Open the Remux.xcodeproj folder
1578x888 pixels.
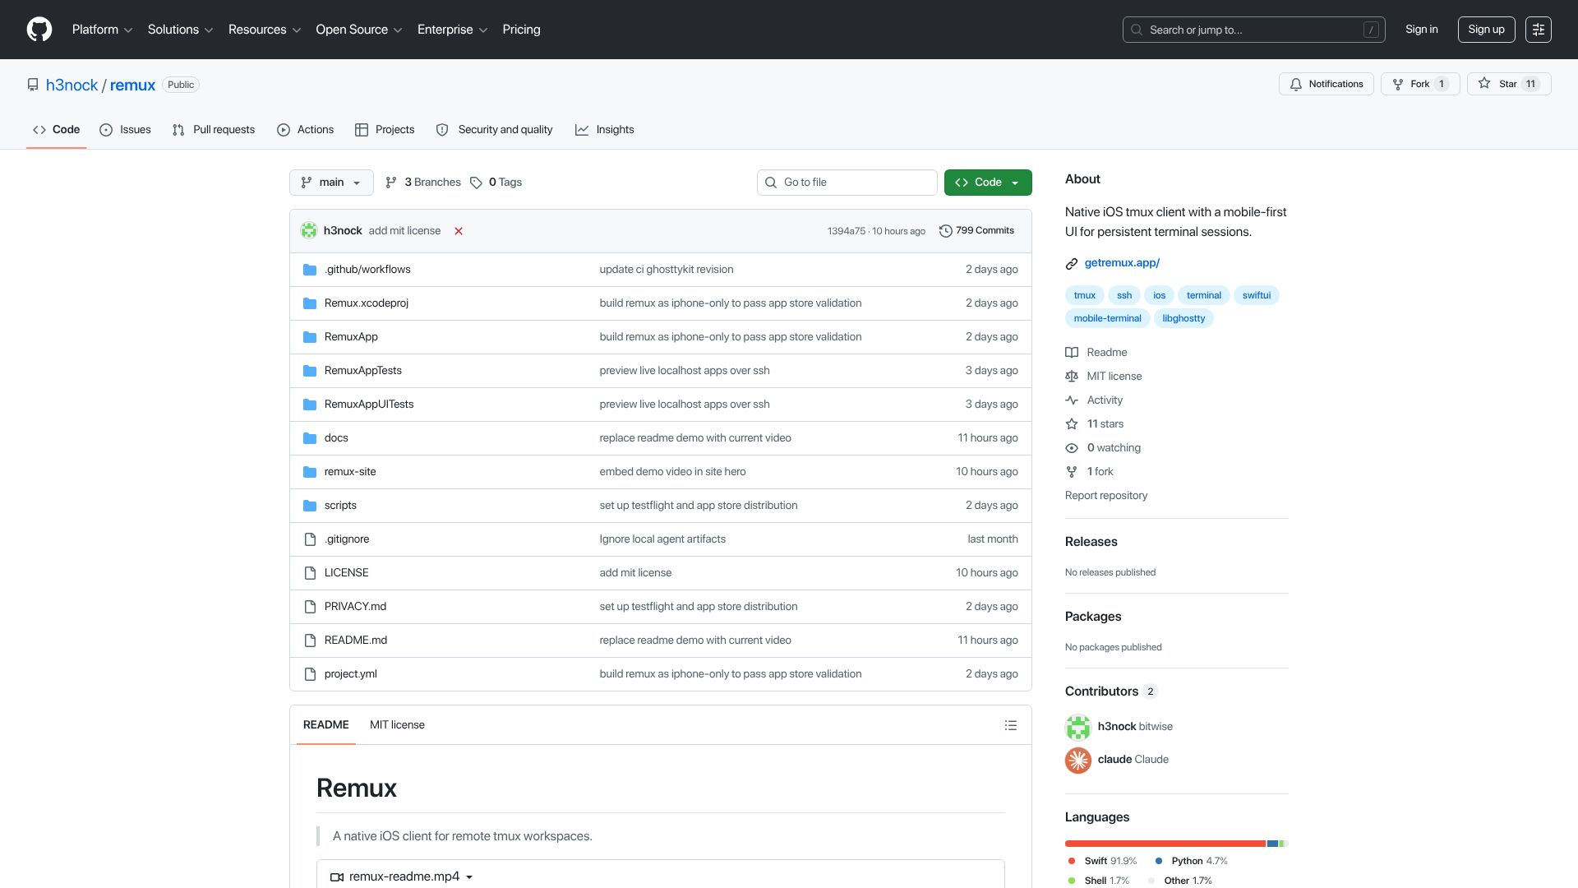(367, 303)
